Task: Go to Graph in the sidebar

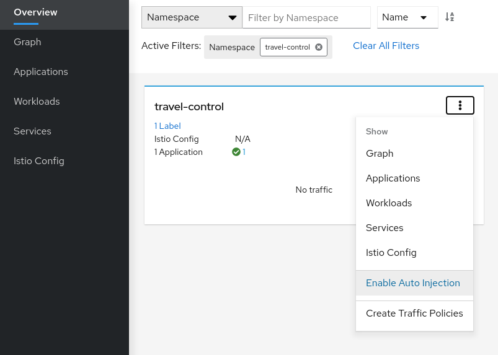Action: (27, 42)
